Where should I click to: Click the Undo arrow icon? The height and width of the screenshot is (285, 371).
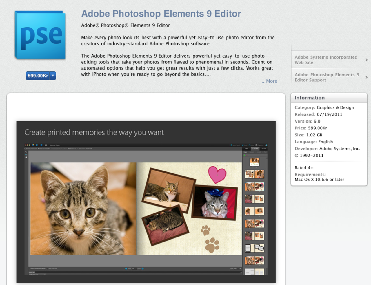tap(243, 145)
